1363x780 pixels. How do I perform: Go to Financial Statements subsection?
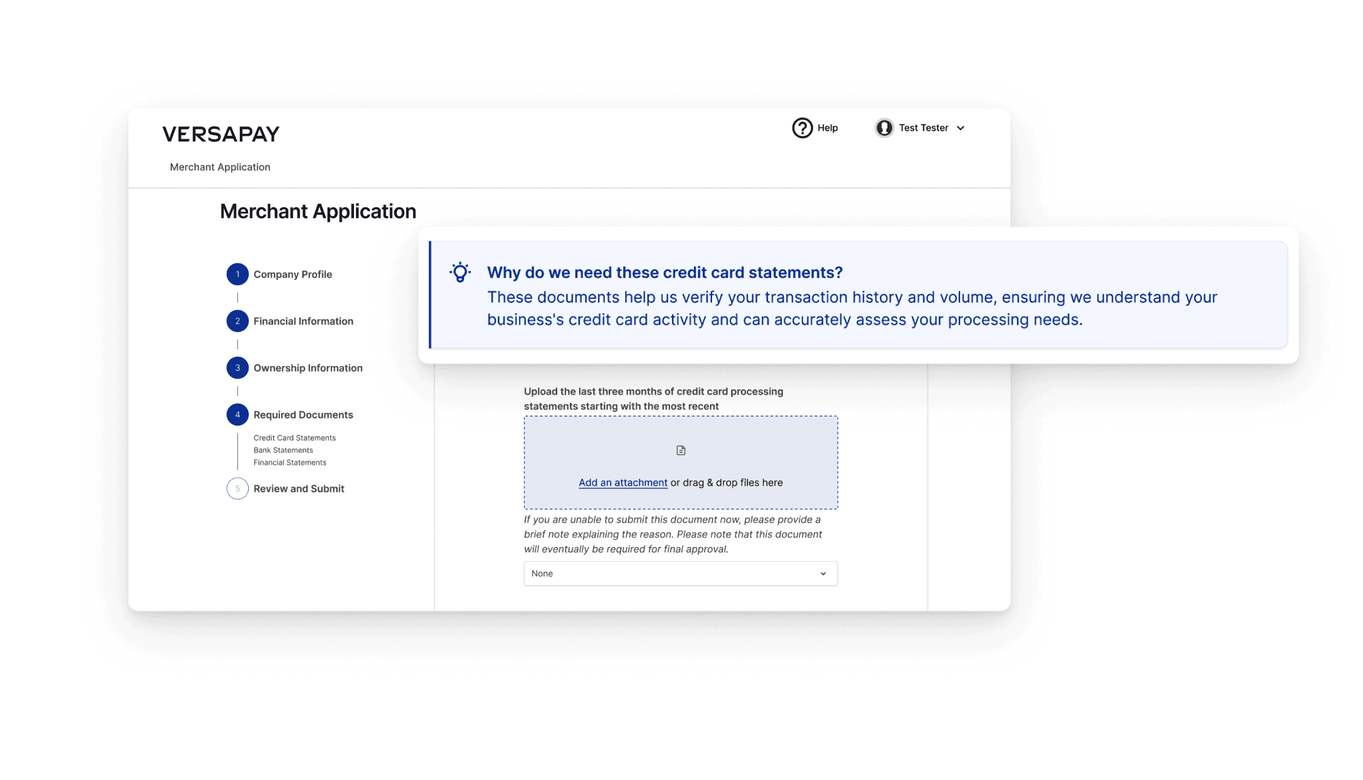pyautogui.click(x=289, y=463)
